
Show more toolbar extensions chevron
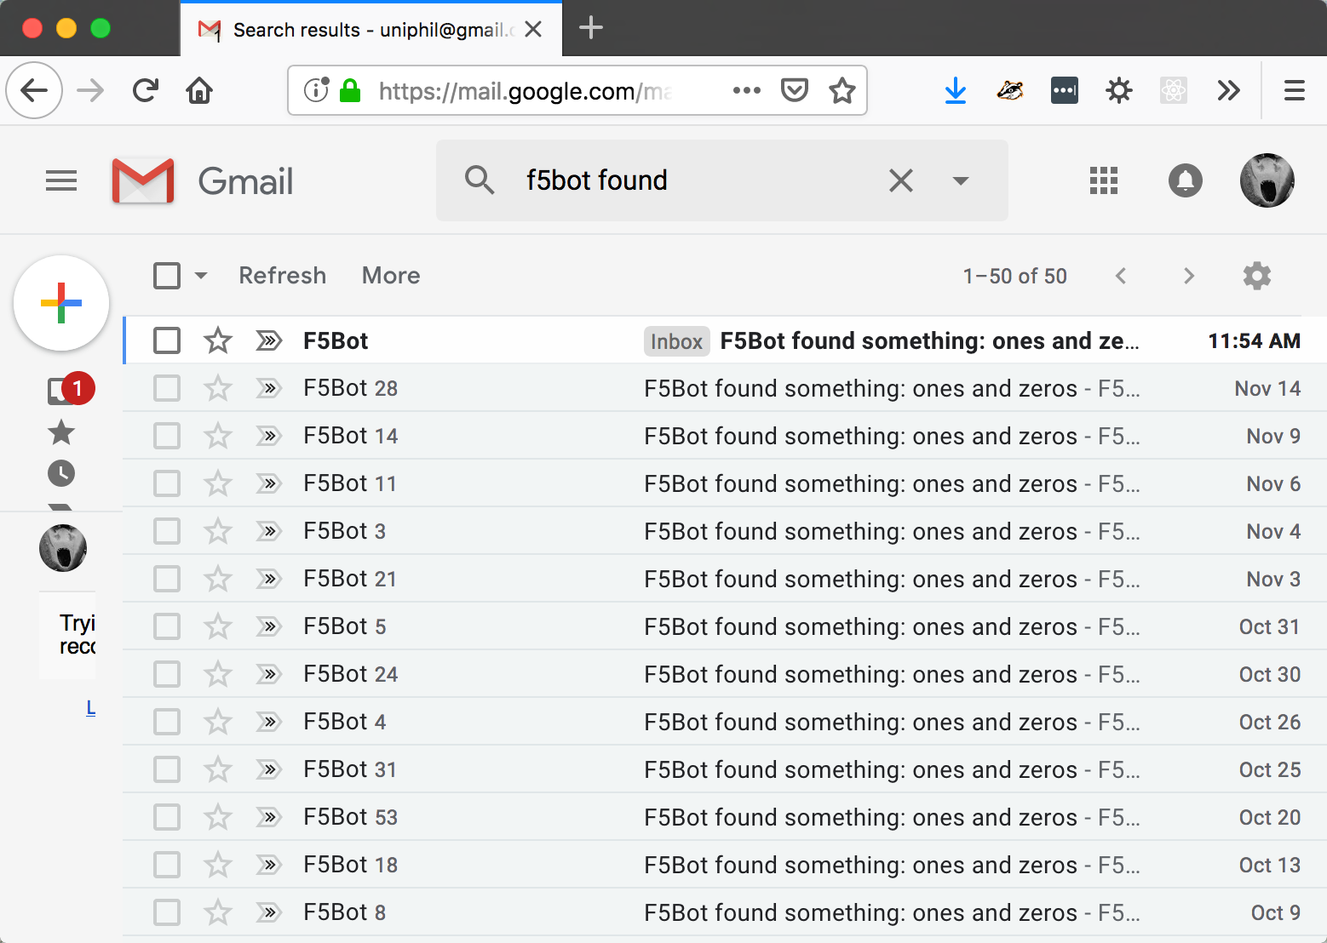click(1228, 90)
